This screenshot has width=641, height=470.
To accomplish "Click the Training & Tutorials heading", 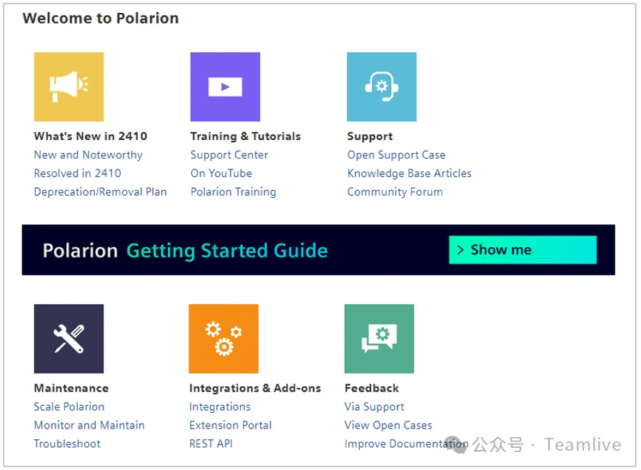I will point(246,136).
